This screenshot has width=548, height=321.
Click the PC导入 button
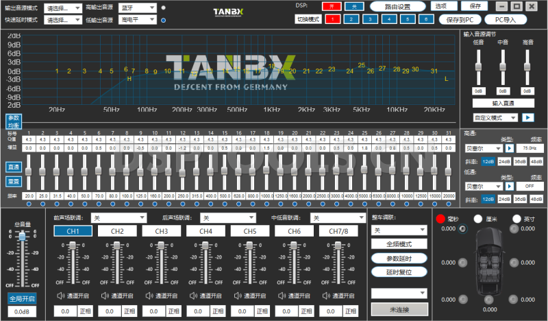click(x=506, y=20)
